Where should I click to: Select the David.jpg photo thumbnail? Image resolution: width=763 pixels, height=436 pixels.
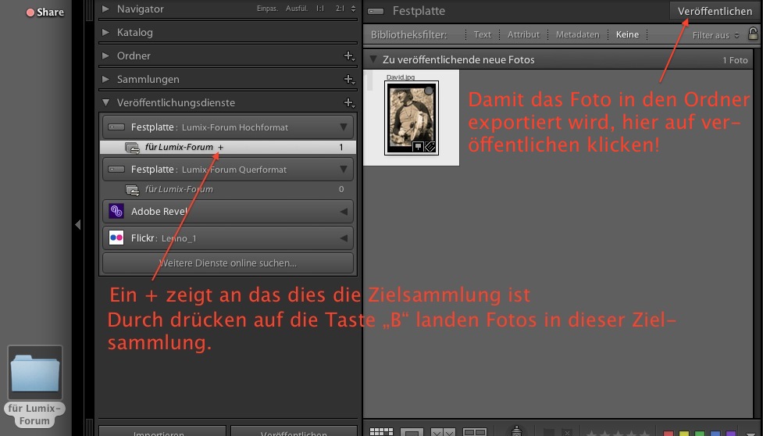click(411, 119)
